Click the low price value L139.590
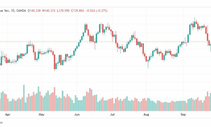Viewport: 211px width, 127px height. (65, 11)
